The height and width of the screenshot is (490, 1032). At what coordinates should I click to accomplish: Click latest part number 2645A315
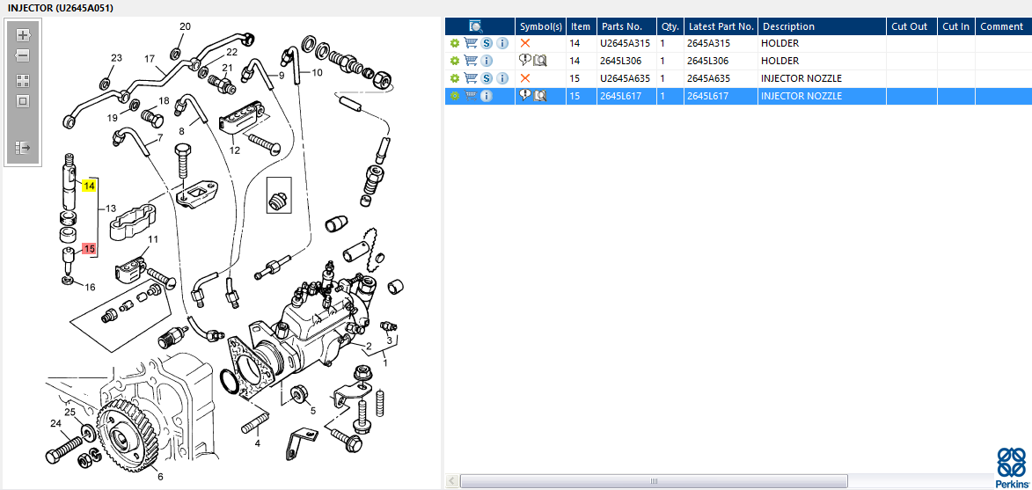click(709, 43)
